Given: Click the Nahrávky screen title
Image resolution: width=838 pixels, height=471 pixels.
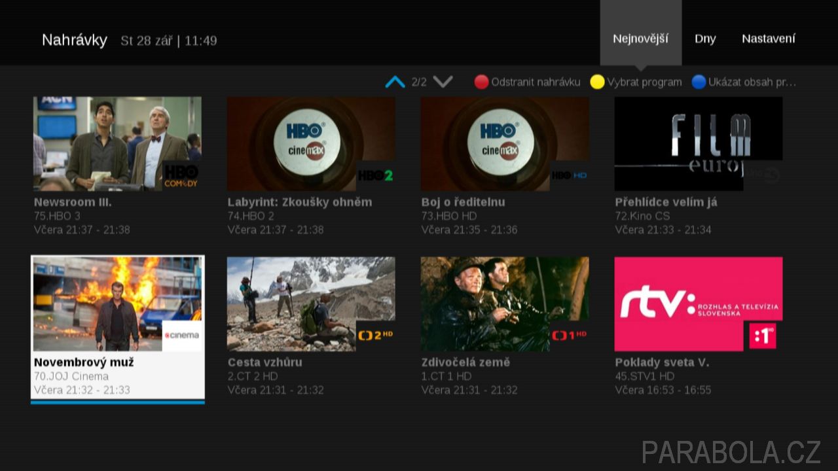Looking at the screenshot, I should (x=75, y=40).
